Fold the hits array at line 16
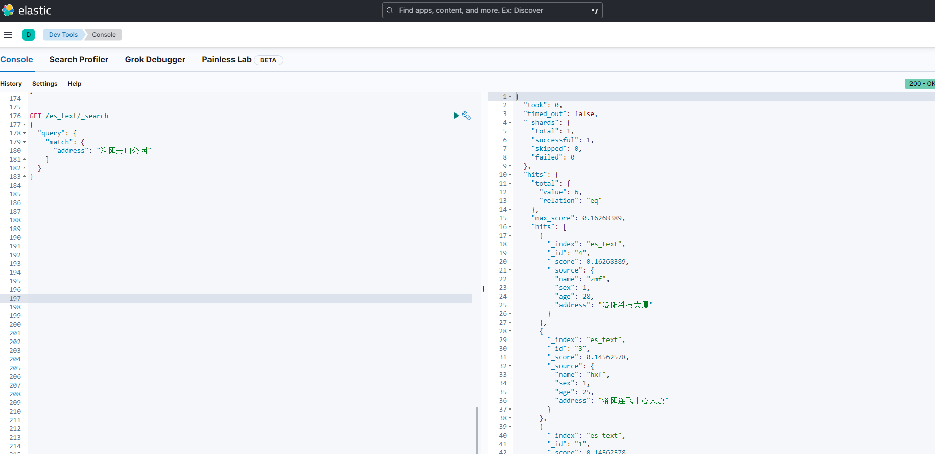This screenshot has height=454, width=935. tap(510, 227)
